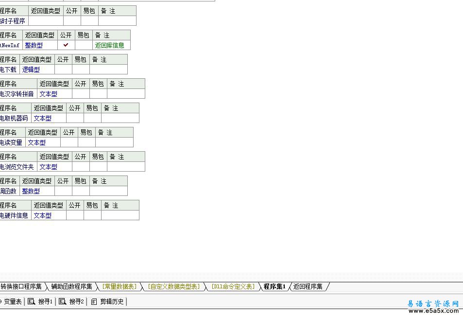The image size is (463, 317).
Task: Click 逻辑型 return type of 电下载
Action: coord(31,70)
